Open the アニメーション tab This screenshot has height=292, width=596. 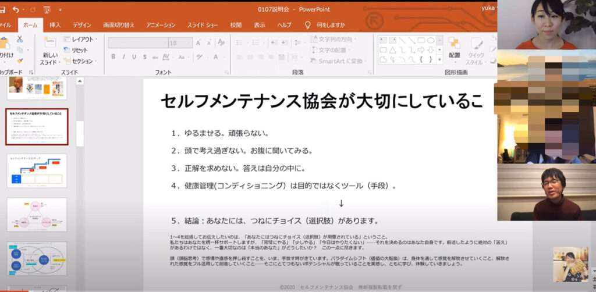tap(161, 25)
